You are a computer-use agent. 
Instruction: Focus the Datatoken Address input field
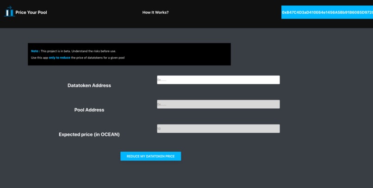click(x=218, y=80)
